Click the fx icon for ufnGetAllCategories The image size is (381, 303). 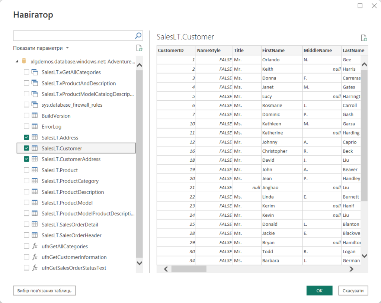(x=35, y=246)
